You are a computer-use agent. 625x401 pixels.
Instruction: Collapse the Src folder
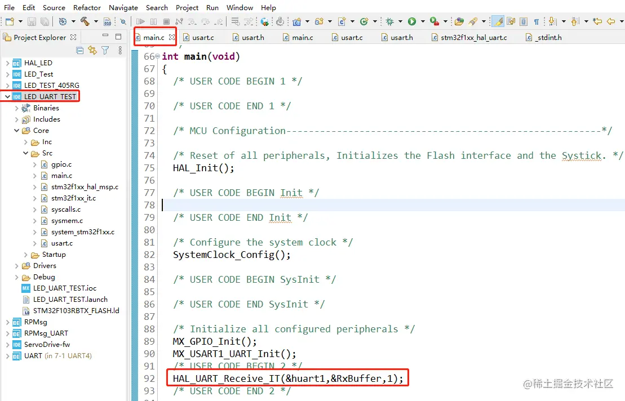[25, 153]
